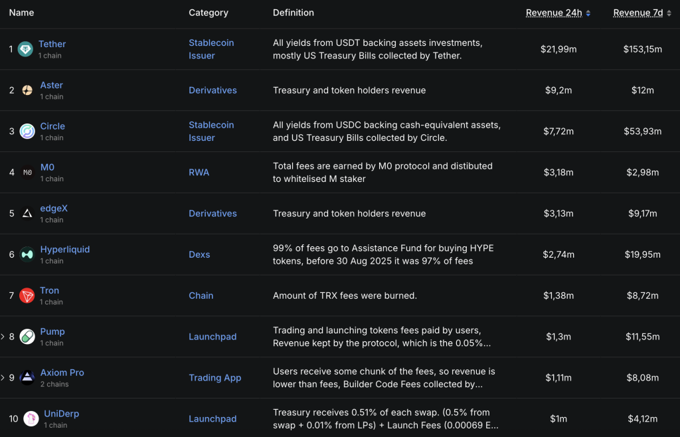Click the Circle logo icon
The width and height of the screenshot is (680, 437).
click(x=27, y=131)
